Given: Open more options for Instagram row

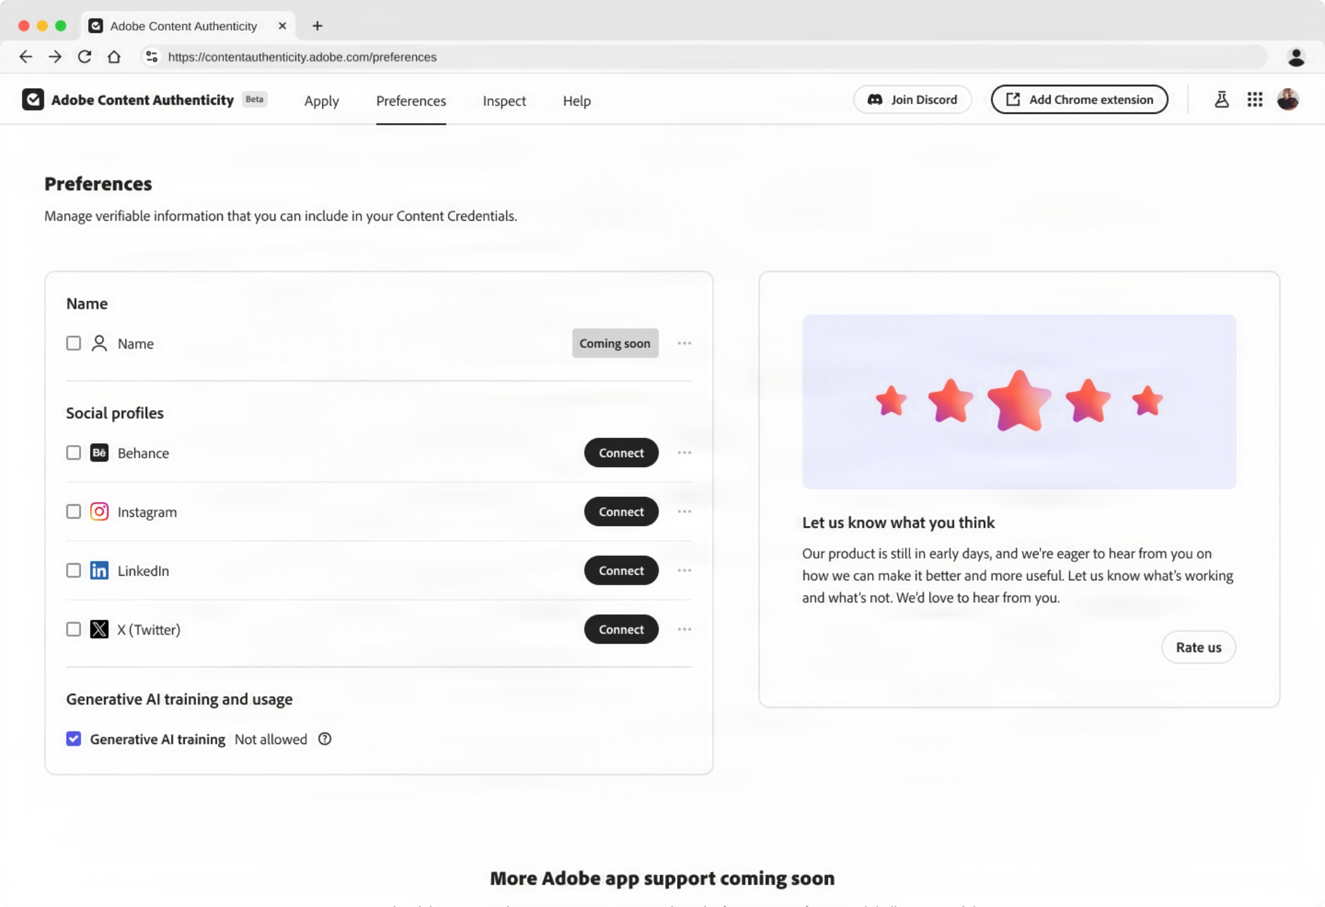Looking at the screenshot, I should pyautogui.click(x=684, y=511).
